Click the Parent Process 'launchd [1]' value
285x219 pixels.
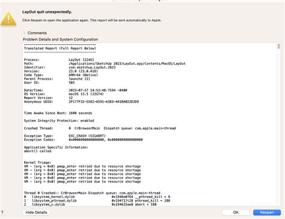pyautogui.click(x=79, y=79)
